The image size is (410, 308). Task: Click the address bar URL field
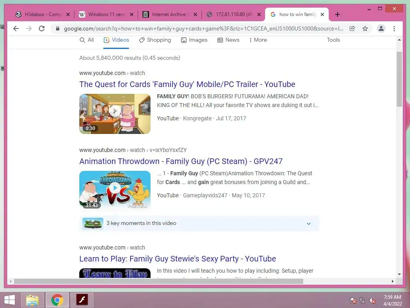[203, 28]
